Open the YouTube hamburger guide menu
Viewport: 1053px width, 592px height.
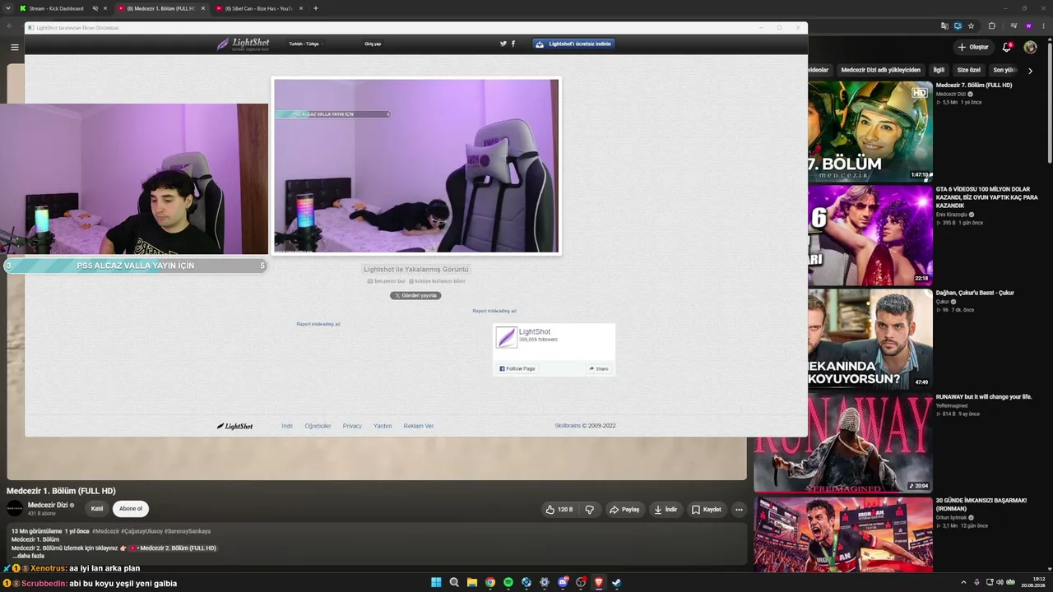click(14, 47)
